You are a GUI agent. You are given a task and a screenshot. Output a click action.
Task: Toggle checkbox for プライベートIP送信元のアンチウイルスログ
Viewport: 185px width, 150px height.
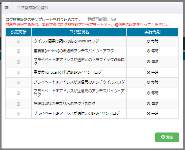[19, 82]
